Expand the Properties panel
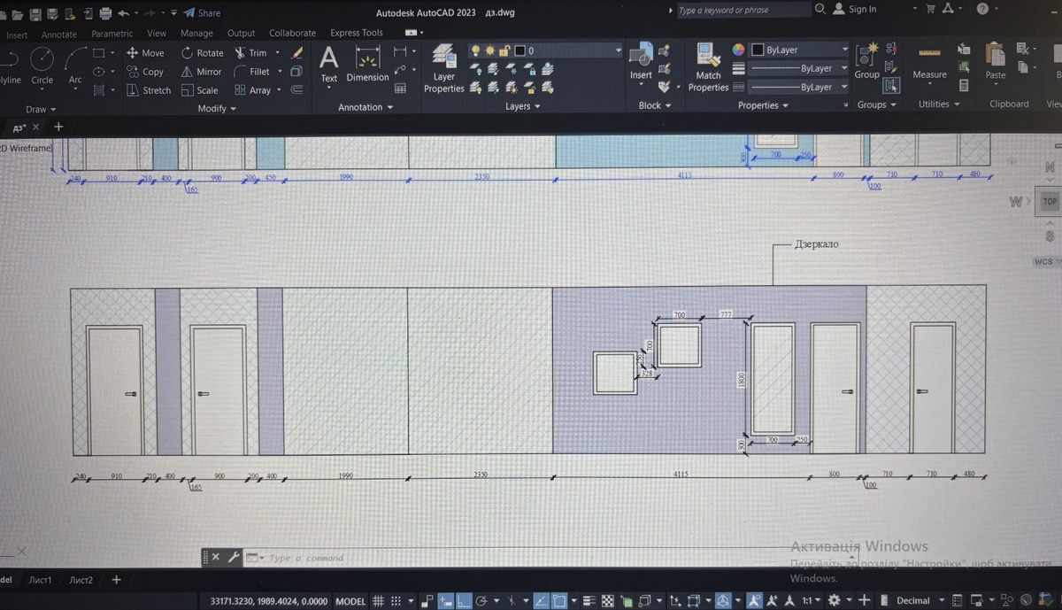 click(763, 105)
